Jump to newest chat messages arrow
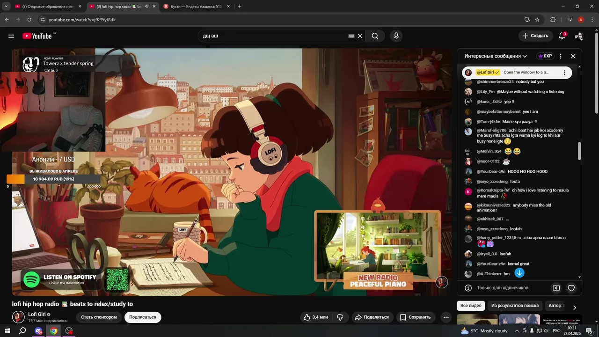 click(x=519, y=273)
